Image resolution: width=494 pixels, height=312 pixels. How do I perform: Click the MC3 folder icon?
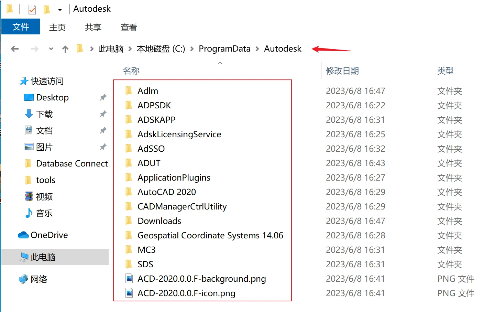point(129,250)
